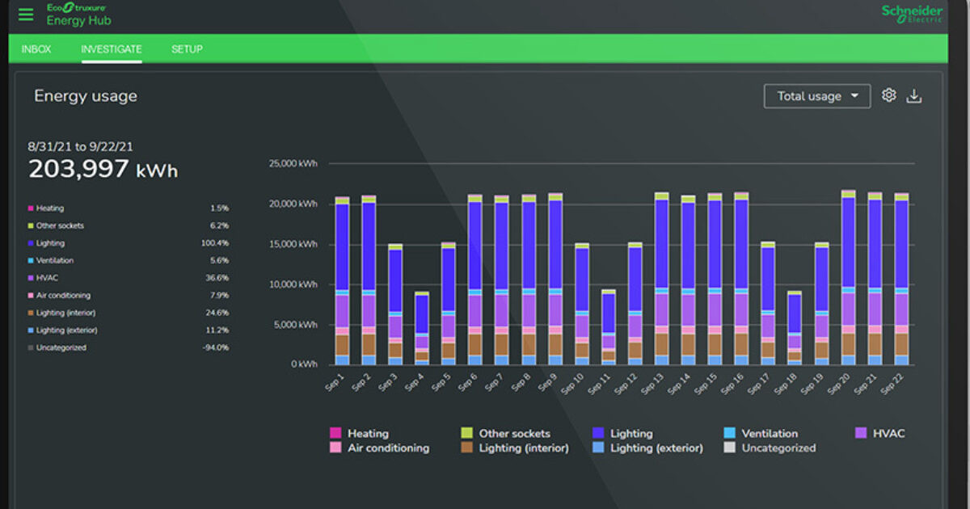
Task: Select the Sep 18 stacked bar
Action: click(795, 328)
